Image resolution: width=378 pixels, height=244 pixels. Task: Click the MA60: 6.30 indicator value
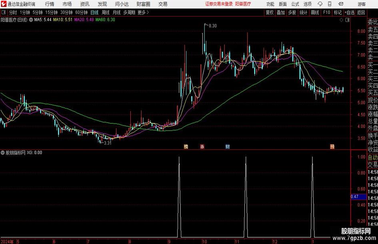pos(105,20)
